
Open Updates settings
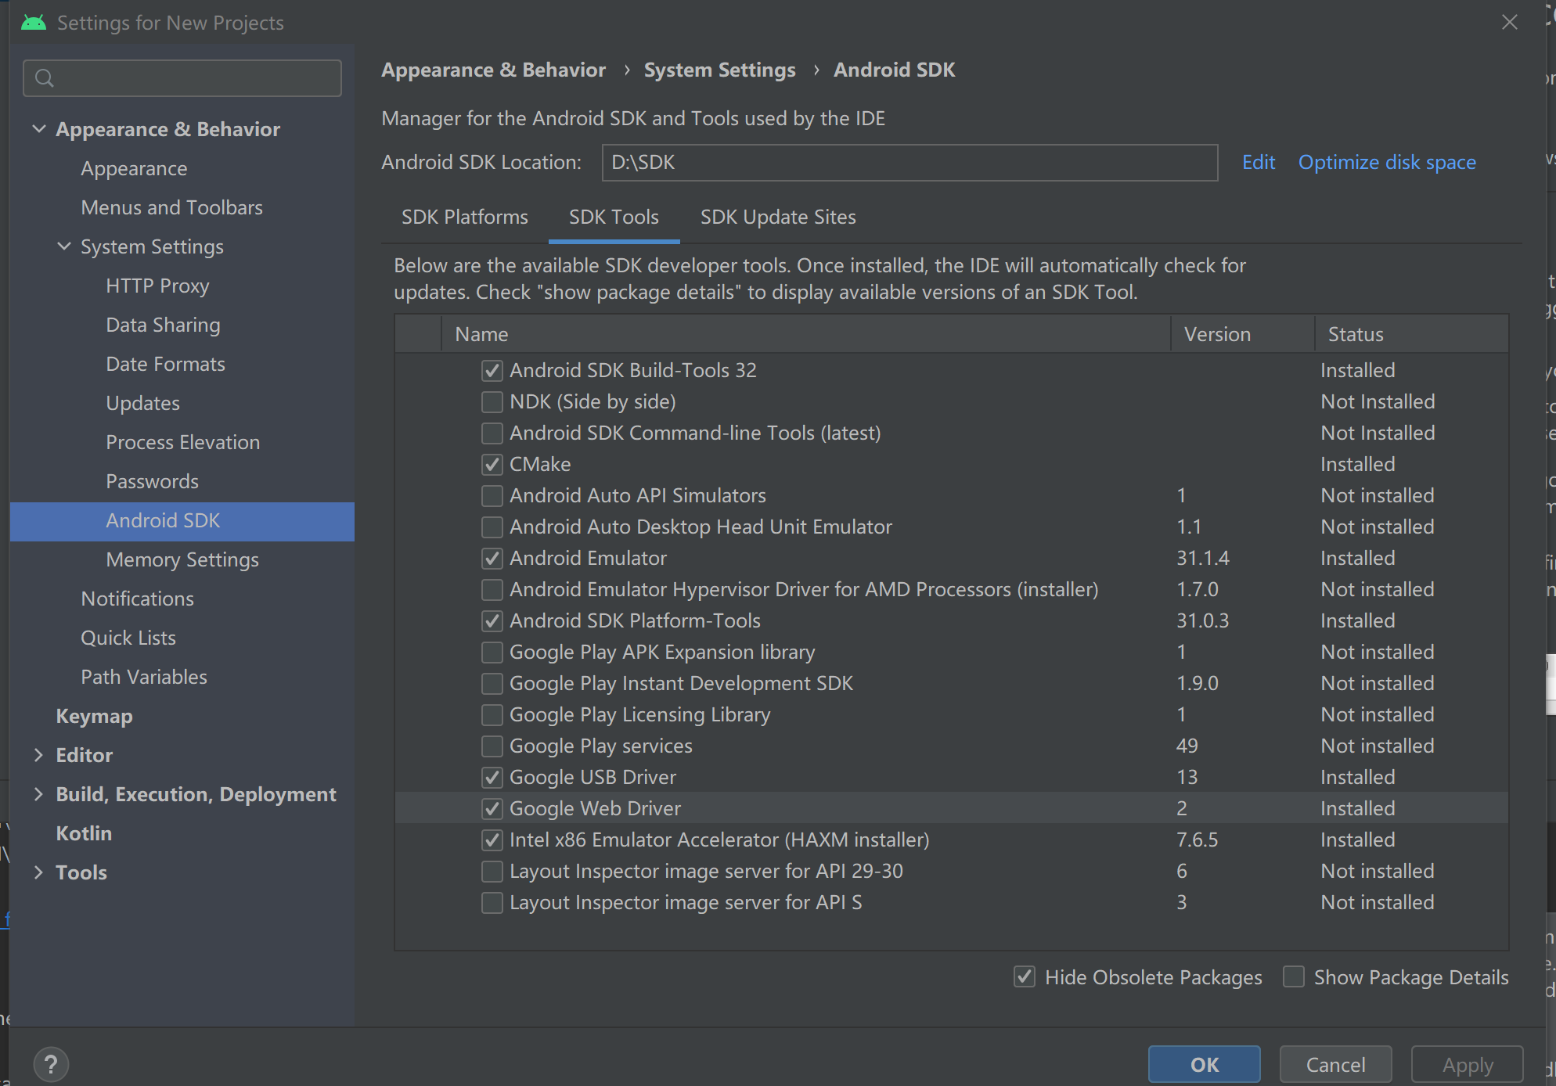[x=142, y=403]
